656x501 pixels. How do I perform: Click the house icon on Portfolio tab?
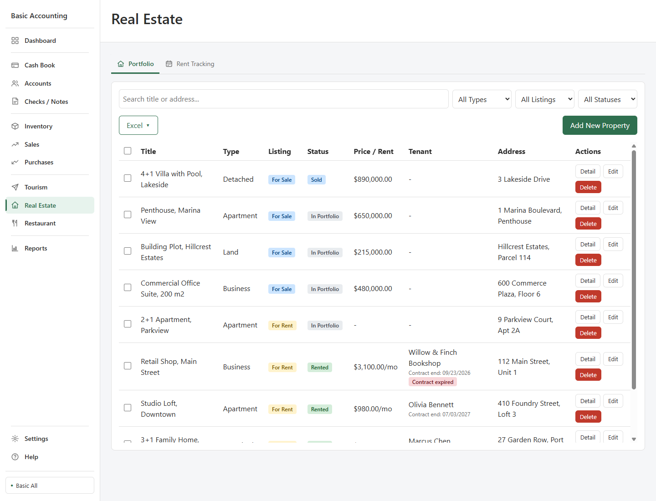click(121, 64)
